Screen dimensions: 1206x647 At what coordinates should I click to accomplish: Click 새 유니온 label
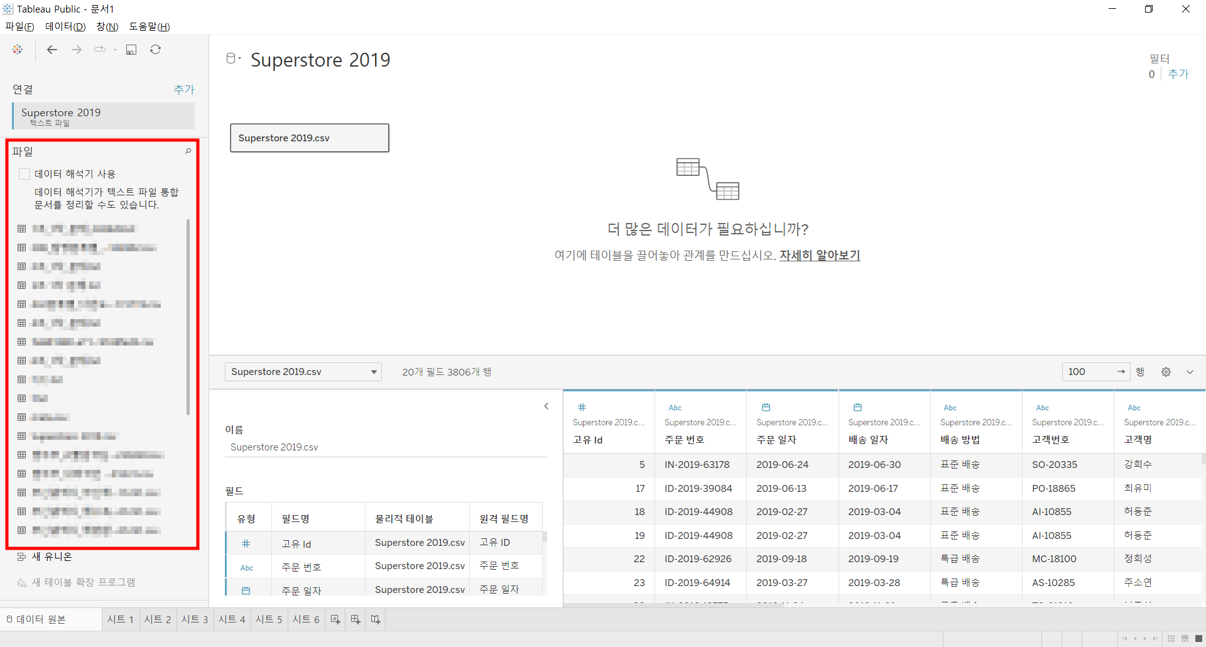pyautogui.click(x=52, y=557)
